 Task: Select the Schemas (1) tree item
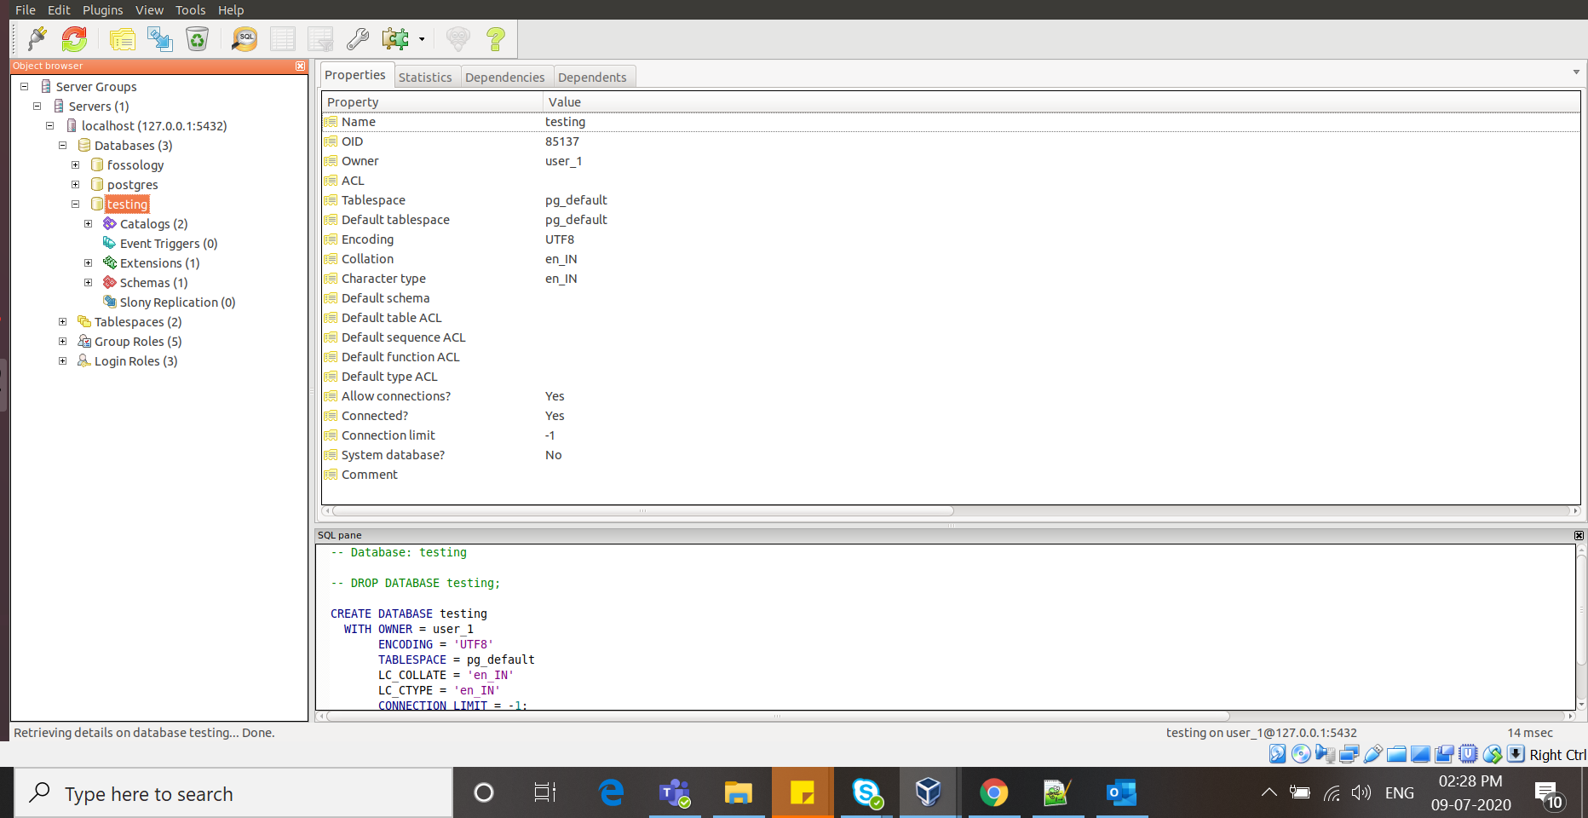pyautogui.click(x=153, y=282)
